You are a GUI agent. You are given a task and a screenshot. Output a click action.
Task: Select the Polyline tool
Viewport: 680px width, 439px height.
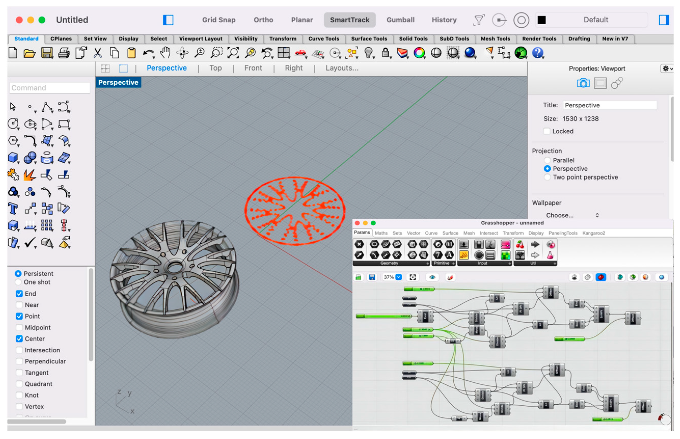(x=47, y=107)
